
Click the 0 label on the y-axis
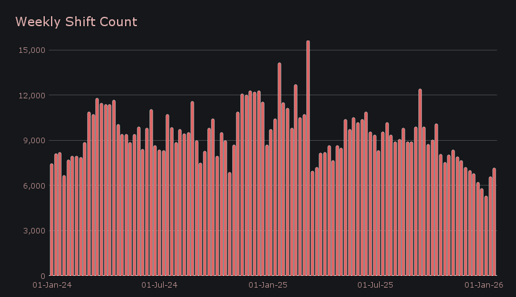click(x=42, y=275)
